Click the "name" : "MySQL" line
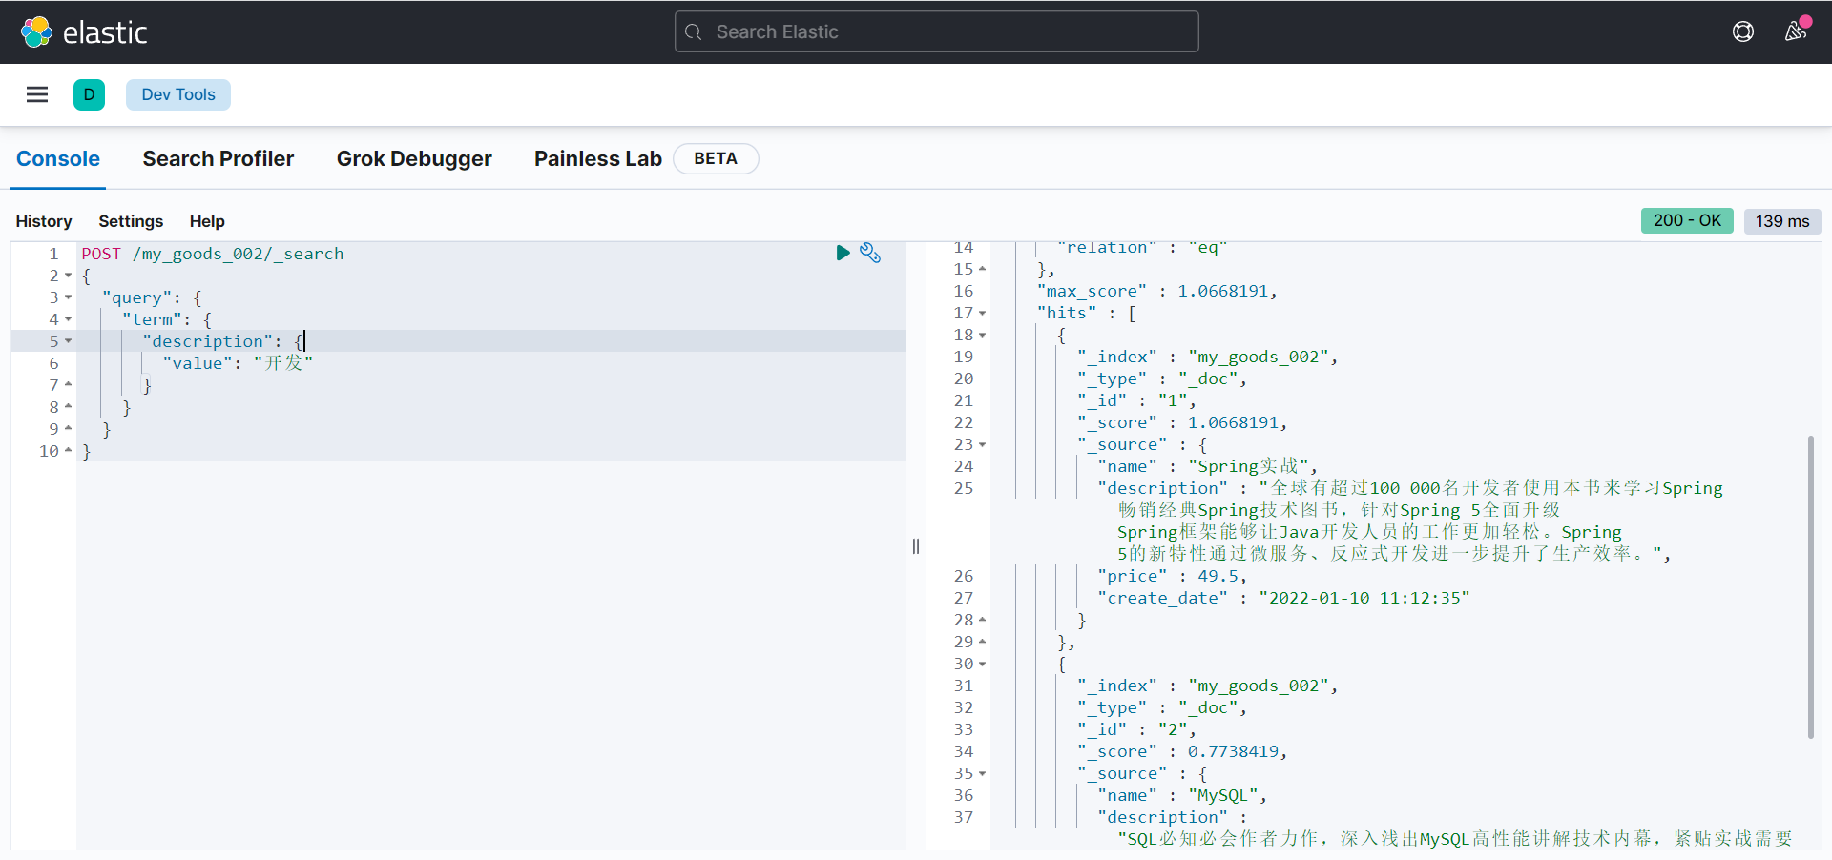1832x860 pixels. click(1182, 795)
